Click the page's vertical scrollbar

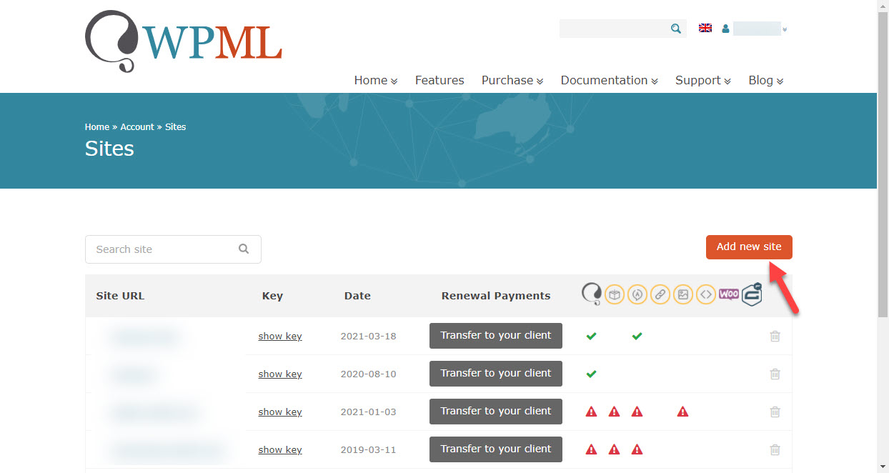click(883, 164)
